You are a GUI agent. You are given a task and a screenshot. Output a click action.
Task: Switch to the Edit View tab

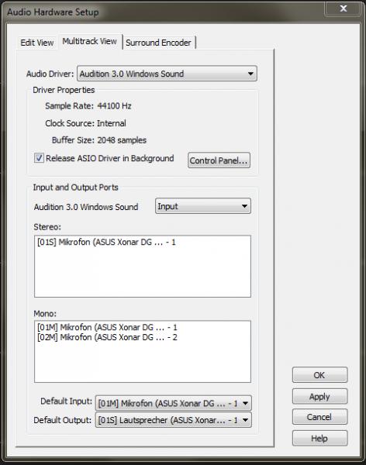pos(37,43)
